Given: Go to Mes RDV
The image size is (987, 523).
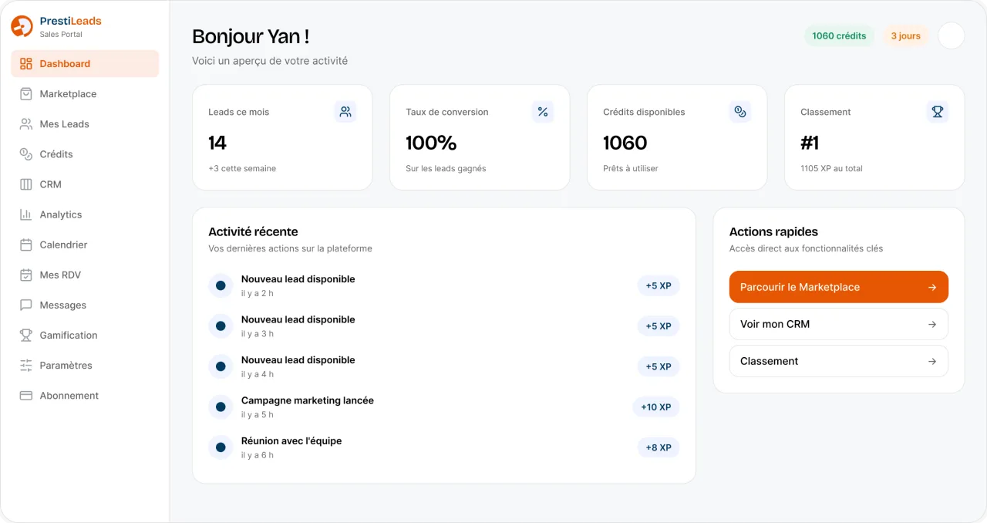Looking at the screenshot, I should pyautogui.click(x=85, y=275).
